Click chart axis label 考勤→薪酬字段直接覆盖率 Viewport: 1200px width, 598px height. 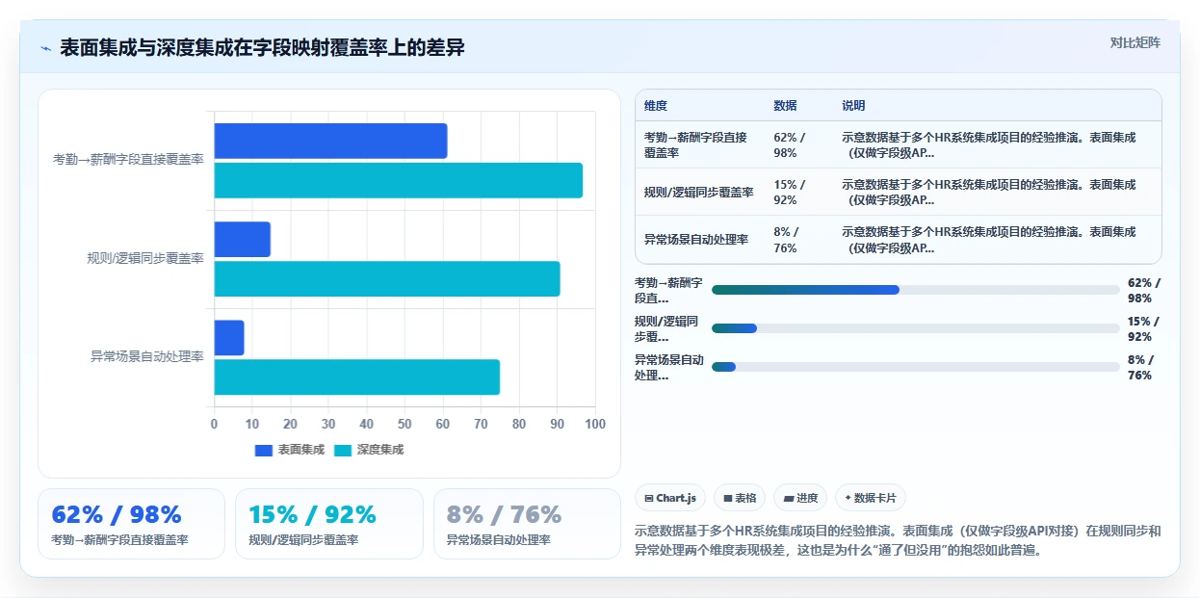(128, 160)
